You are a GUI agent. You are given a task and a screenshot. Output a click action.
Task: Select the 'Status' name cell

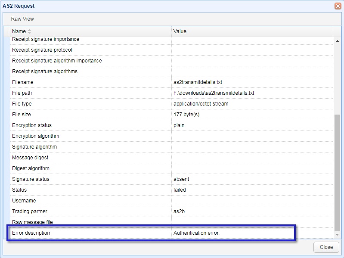[x=91, y=190]
